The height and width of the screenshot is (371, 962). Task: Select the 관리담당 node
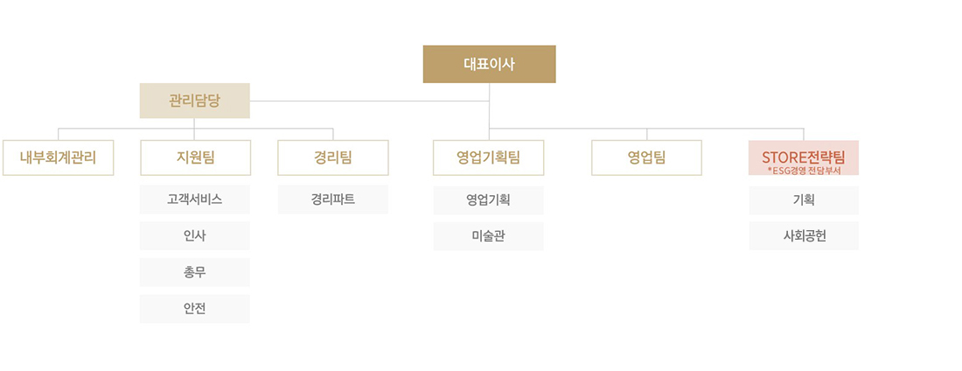[x=194, y=101]
